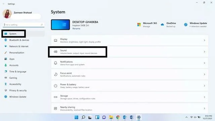Open Personalization settings
This screenshot has height=121, width=215.
coord(24,53)
